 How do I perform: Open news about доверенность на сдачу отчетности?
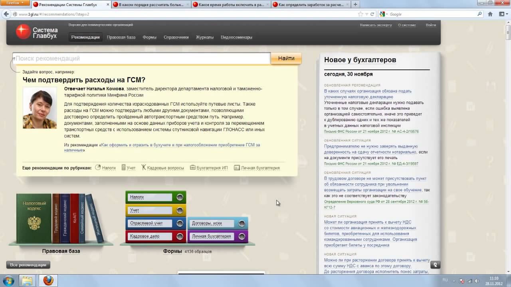click(371, 149)
